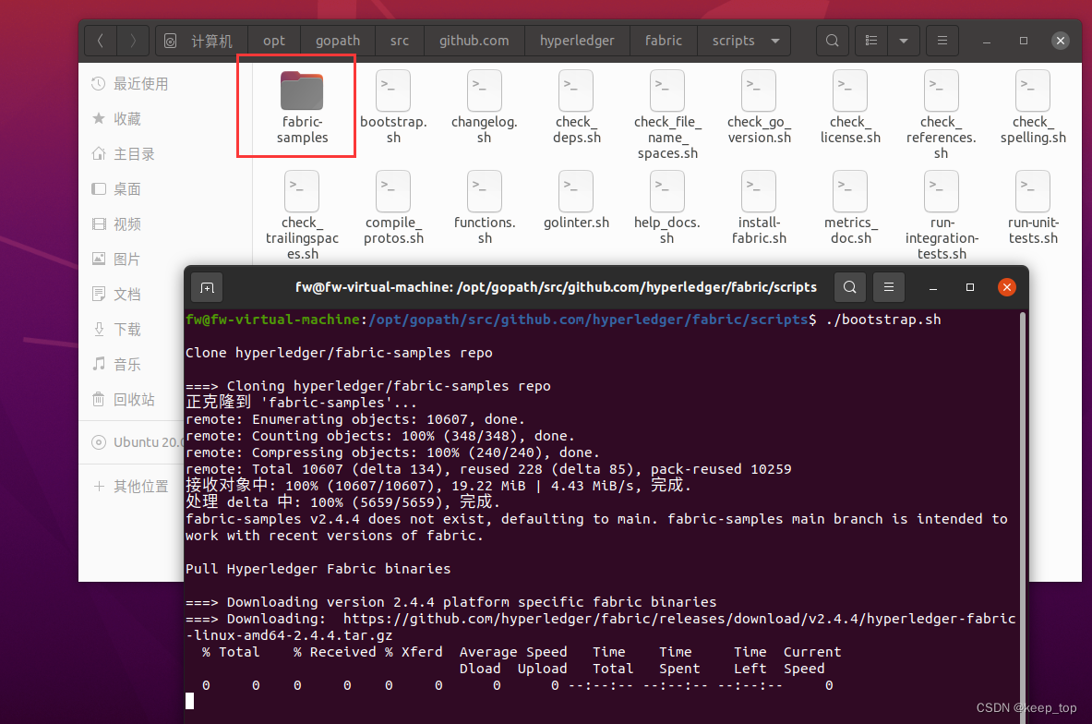1092x724 pixels.
Task: Close the file manager window
Action: tap(1061, 41)
